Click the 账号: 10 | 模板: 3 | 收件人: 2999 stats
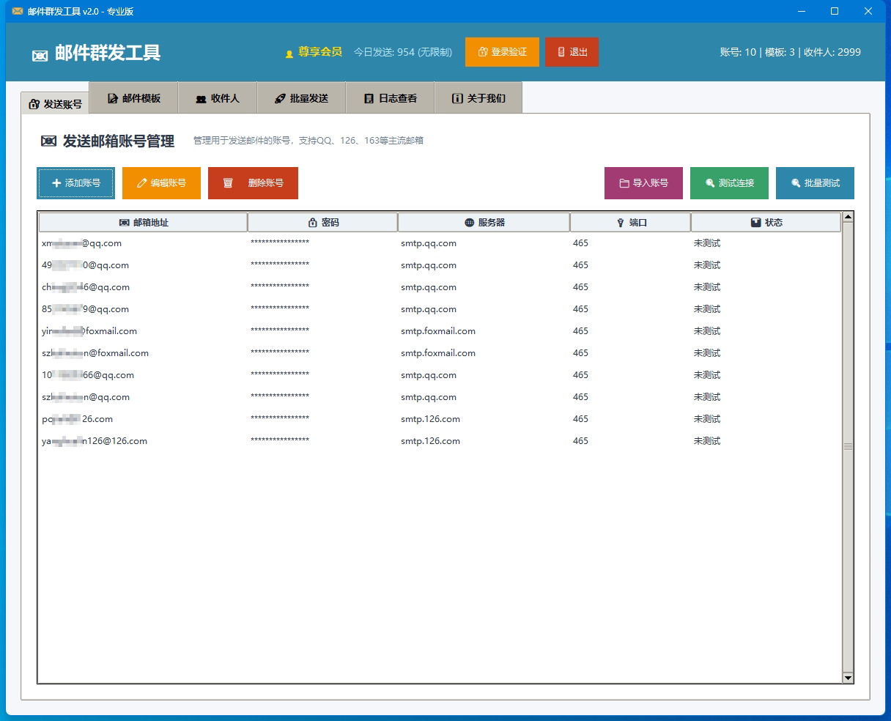 click(790, 52)
